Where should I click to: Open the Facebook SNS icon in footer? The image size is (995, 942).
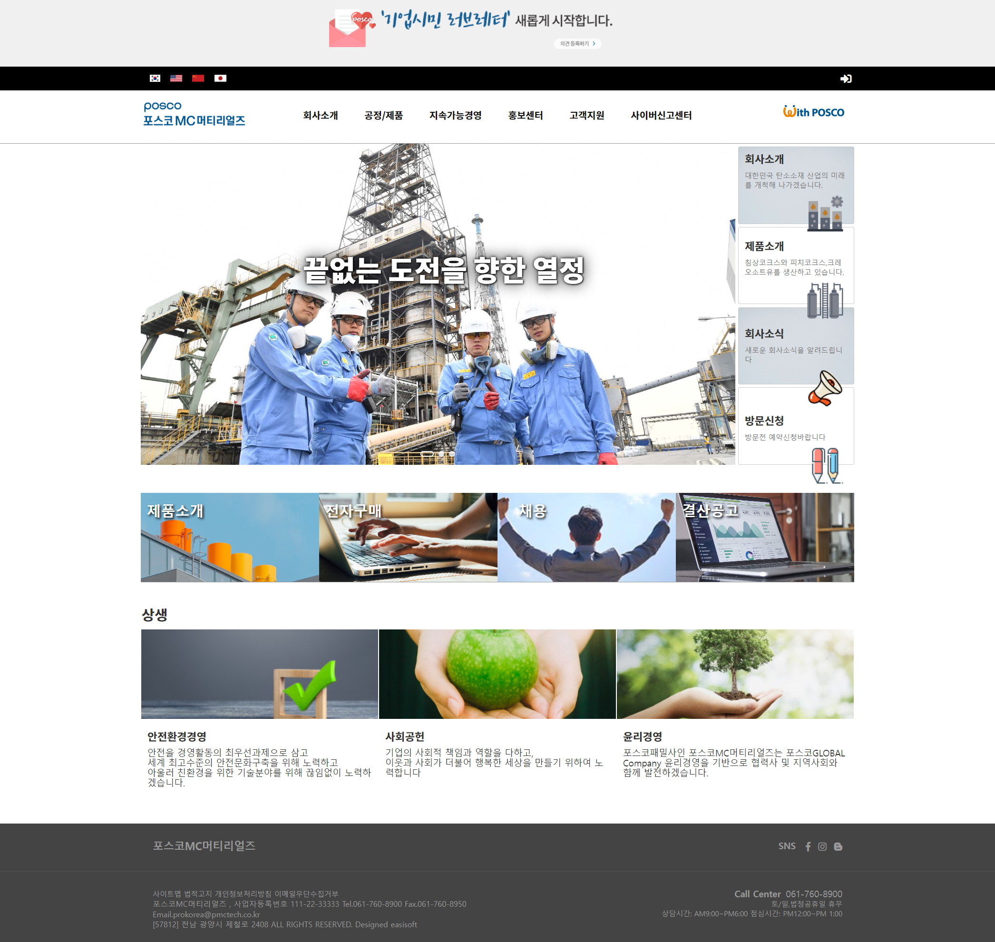click(808, 846)
